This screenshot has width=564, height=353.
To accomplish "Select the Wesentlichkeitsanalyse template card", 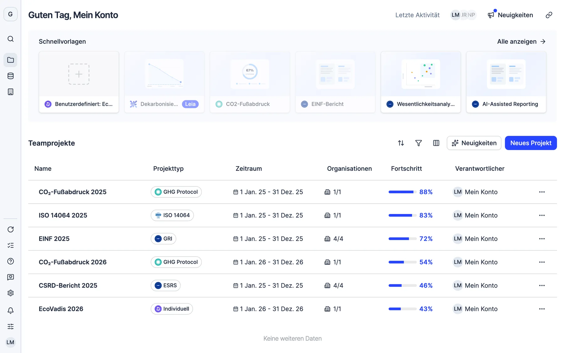I will pos(420,82).
